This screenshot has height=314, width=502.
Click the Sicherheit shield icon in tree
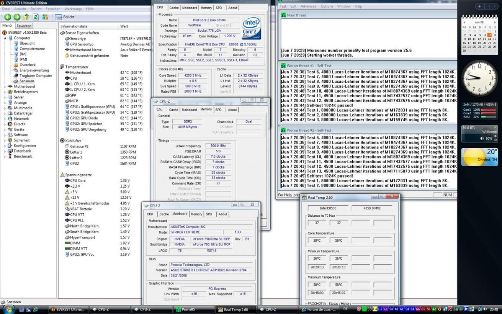pos(10,140)
